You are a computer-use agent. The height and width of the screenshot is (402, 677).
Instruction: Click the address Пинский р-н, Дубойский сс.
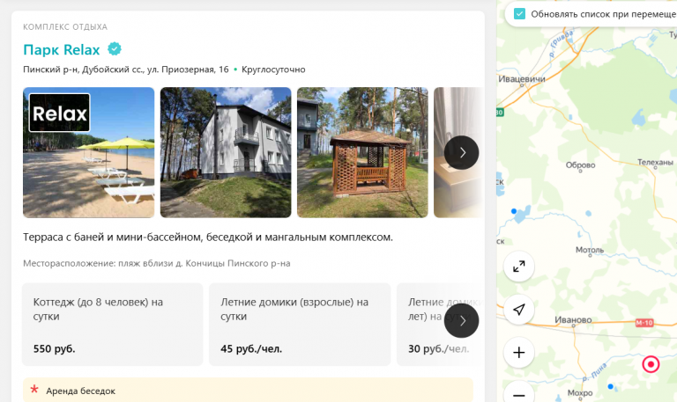pos(126,69)
